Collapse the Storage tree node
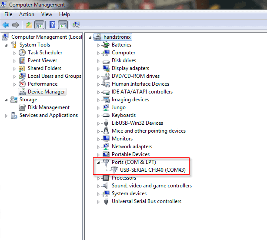267x240 pixels. 6,100
